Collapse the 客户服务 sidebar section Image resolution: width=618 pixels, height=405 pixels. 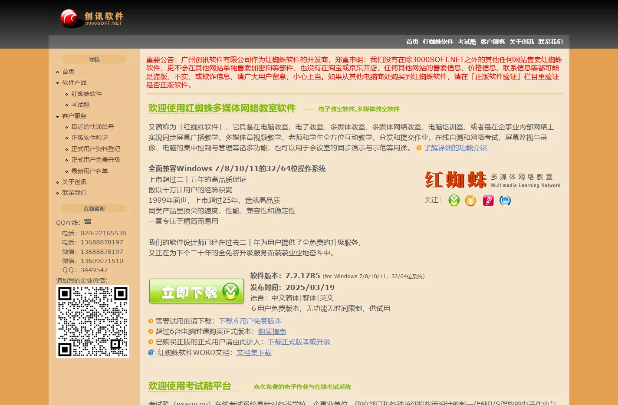pos(58,116)
